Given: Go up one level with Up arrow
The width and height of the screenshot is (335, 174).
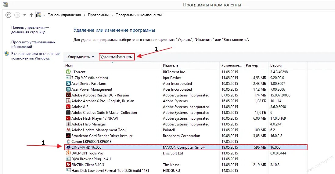Looking at the screenshot, I should point(31,15).
